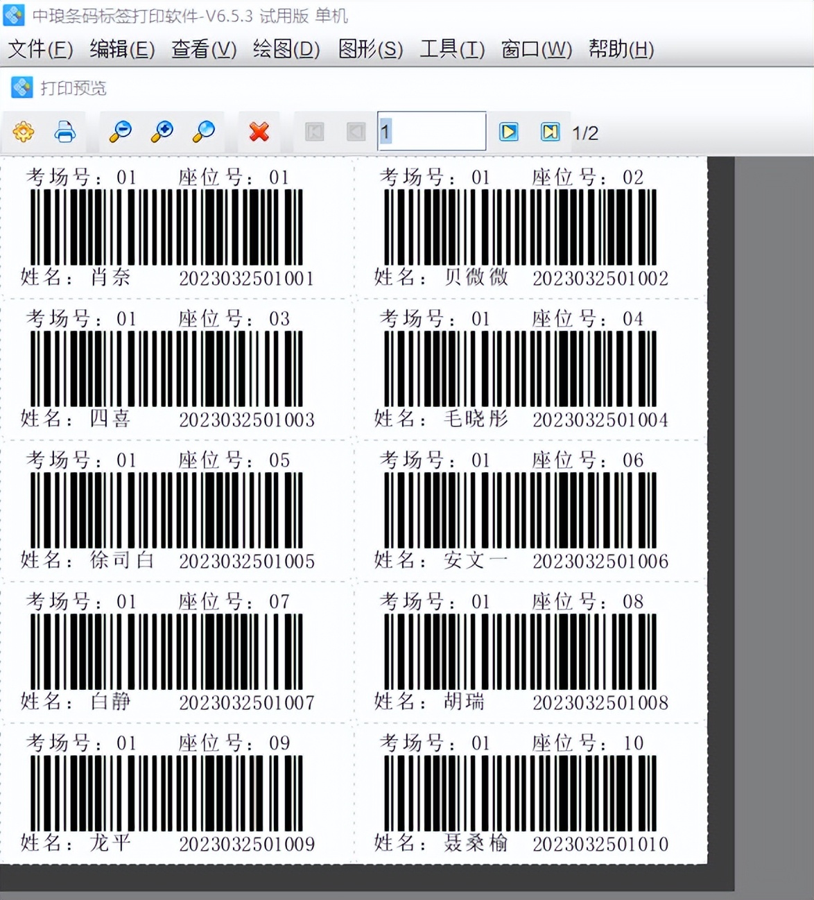
Task: Click 座位号: 05 text
Action: tap(234, 460)
